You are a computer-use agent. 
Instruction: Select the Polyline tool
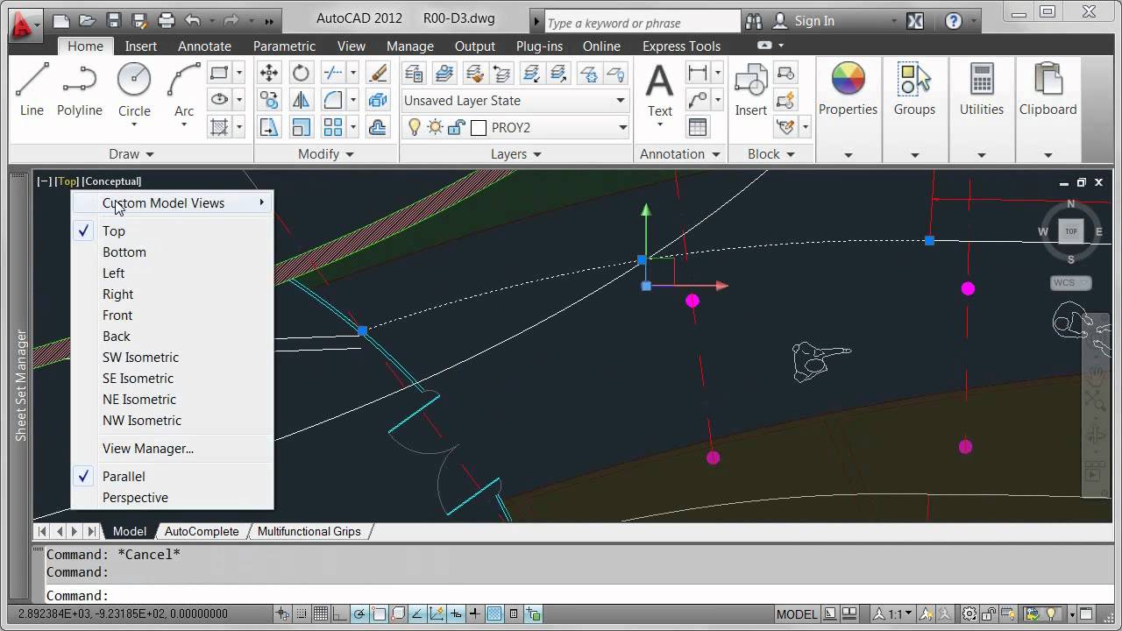80,90
